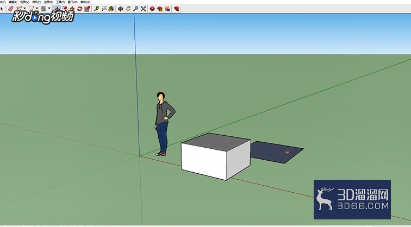Select the Push/Pull tool
This screenshot has height=227, width=411.
click(57, 9)
